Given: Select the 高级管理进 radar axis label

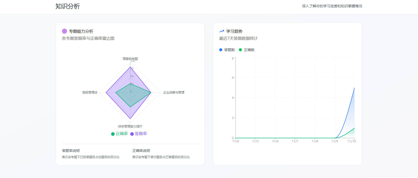Looking at the screenshot, I should click(90, 93).
